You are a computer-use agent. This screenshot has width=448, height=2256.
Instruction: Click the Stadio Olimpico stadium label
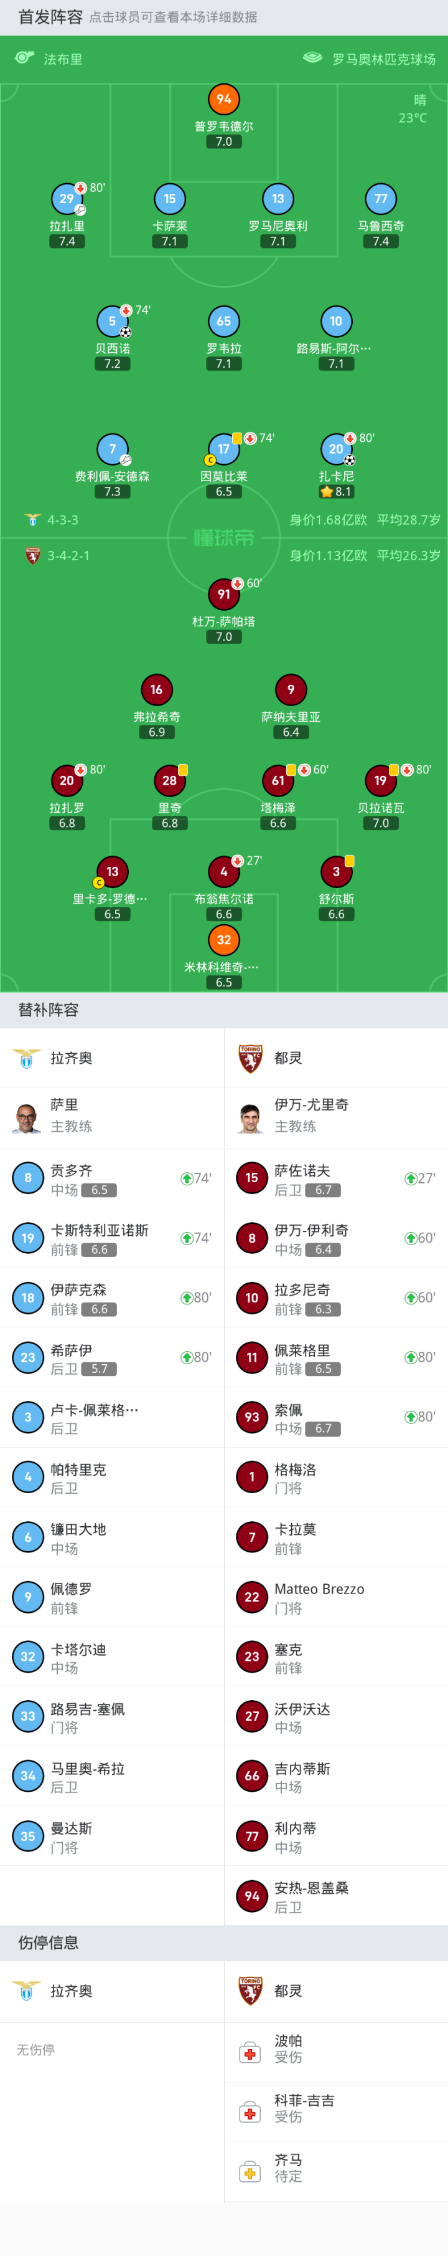[x=383, y=59]
